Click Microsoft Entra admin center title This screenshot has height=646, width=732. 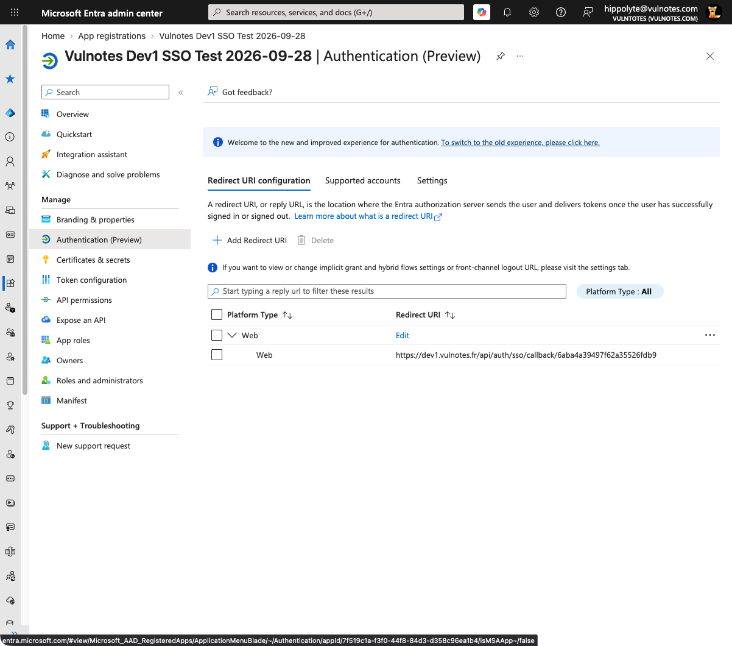point(102,13)
